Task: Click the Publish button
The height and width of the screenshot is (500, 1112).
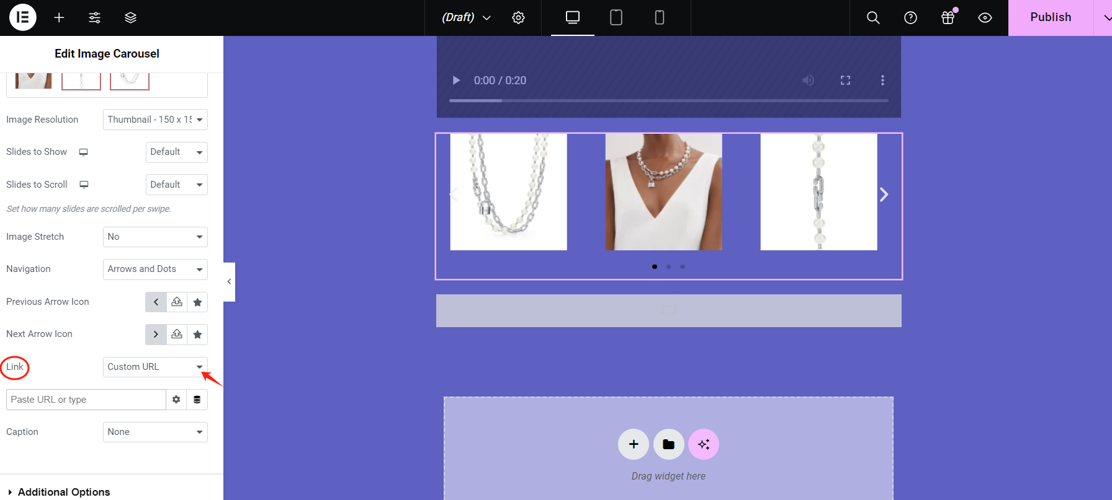Action: (1051, 17)
